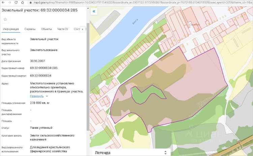Click the date value 30.10.2007

click(37, 61)
